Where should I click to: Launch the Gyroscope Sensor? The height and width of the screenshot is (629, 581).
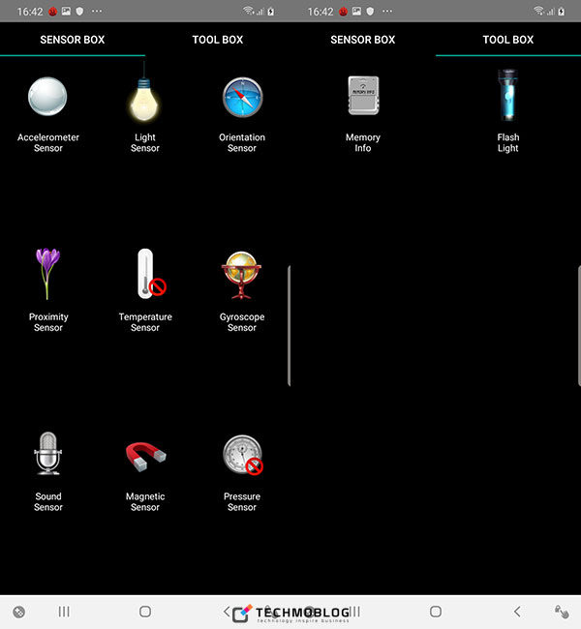point(241,276)
